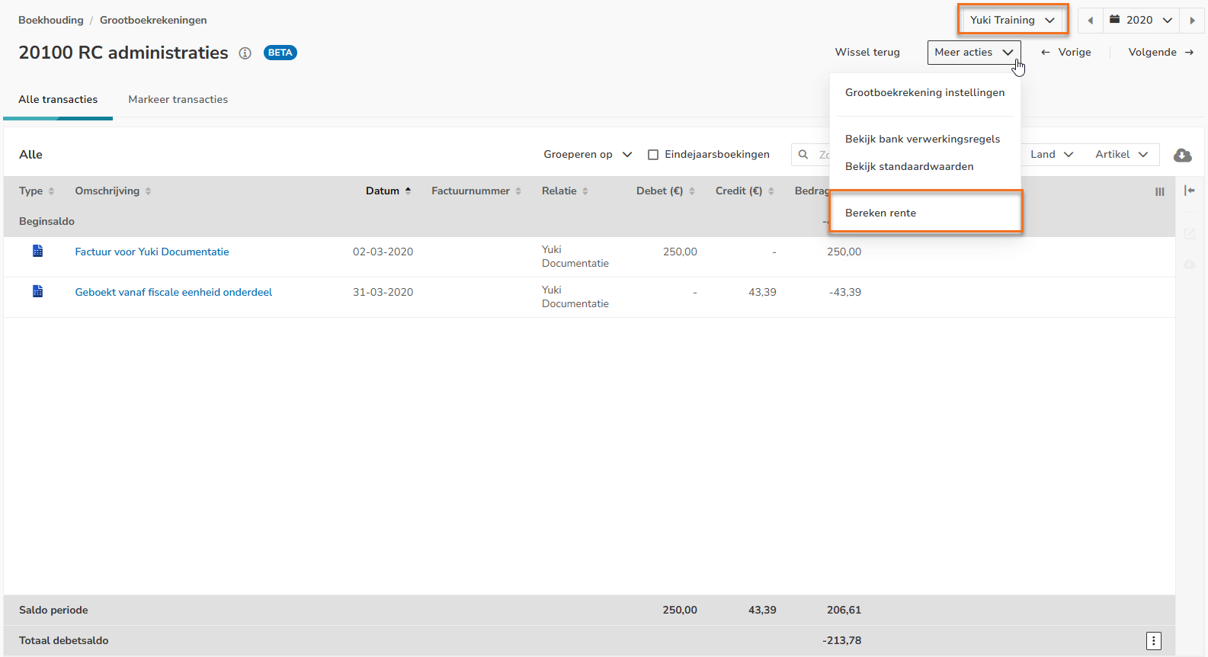
Task: Click the date 31-03-2020
Action: (383, 293)
